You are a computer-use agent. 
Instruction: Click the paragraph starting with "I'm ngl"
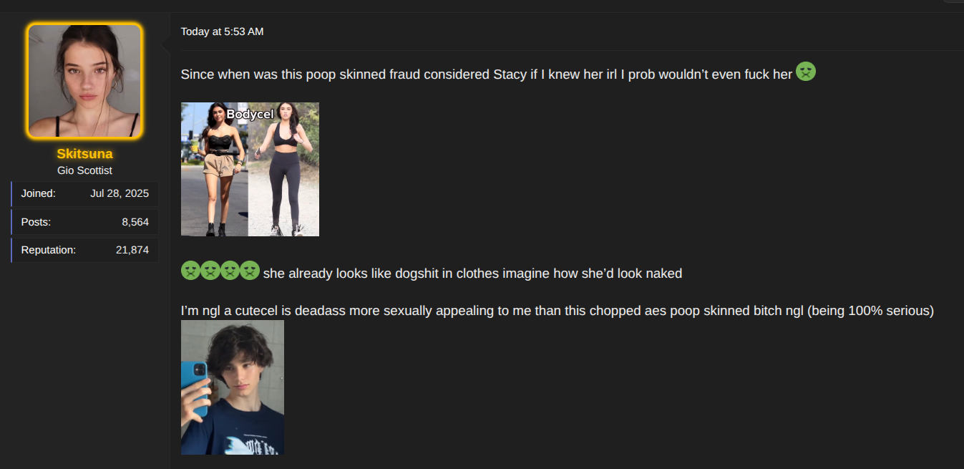coord(558,311)
